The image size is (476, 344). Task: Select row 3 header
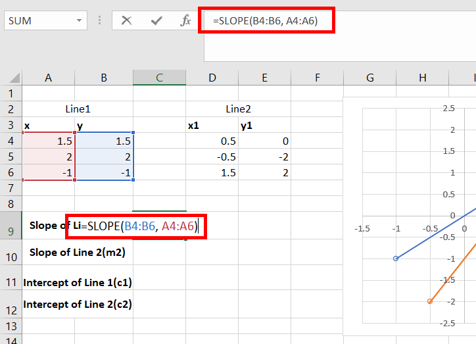[x=11, y=125]
